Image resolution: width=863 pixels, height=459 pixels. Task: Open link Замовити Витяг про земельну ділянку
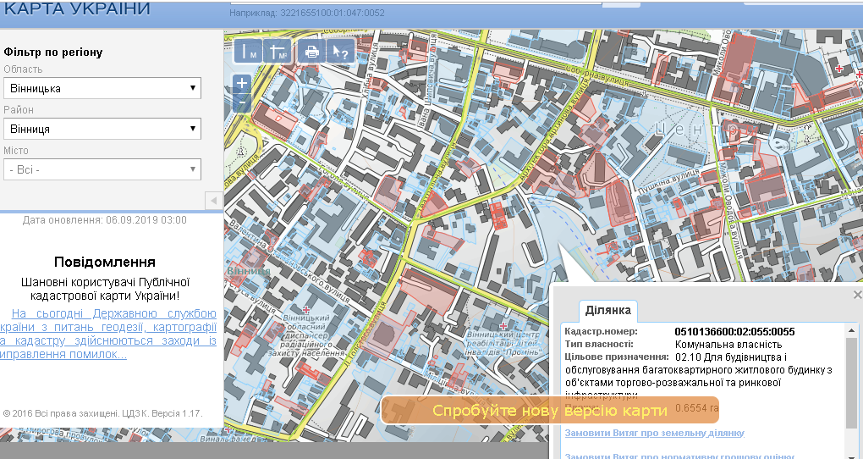coord(654,433)
